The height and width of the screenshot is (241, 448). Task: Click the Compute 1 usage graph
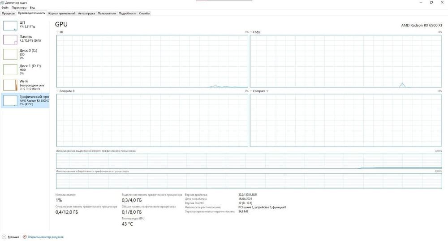(346, 120)
